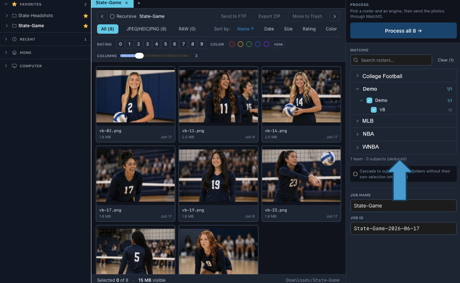Expand the Home section chevron
The height and width of the screenshot is (283, 460).
coord(6,52)
